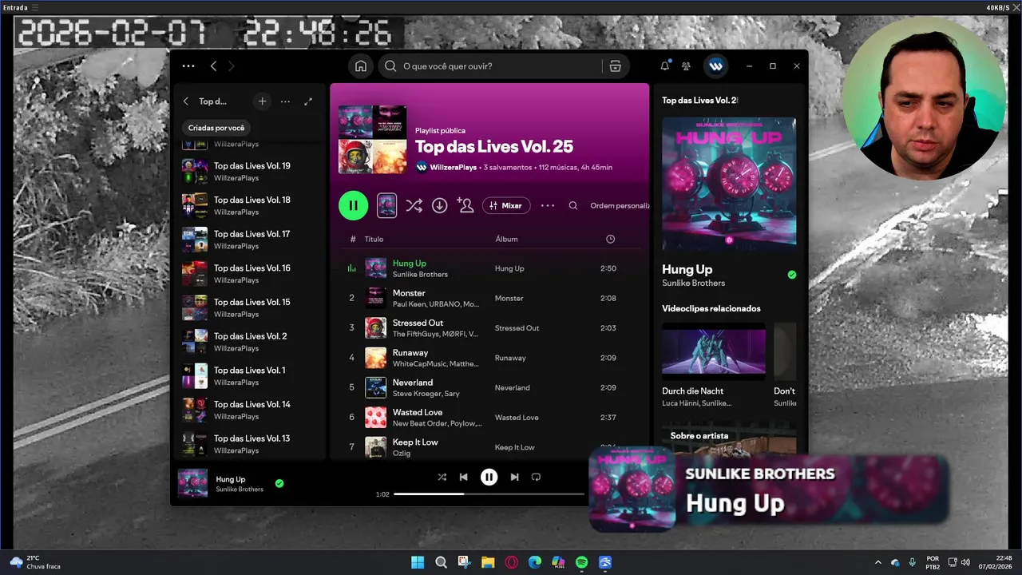Go back with the left arrow in top bar
Image resolution: width=1022 pixels, height=575 pixels.
213,66
